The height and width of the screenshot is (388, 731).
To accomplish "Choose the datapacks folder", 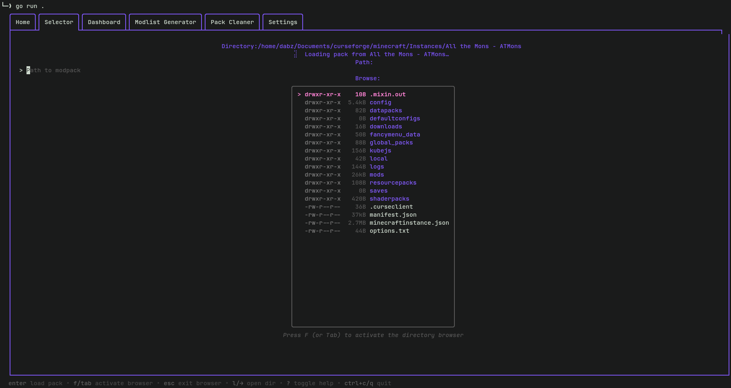I will click(x=373, y=110).
